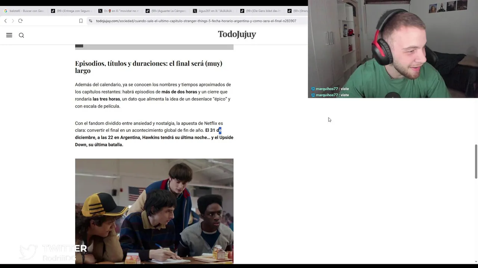Switch to the 'Aguante La Cámpora' tab
The image size is (478, 268).
(x=166, y=11)
